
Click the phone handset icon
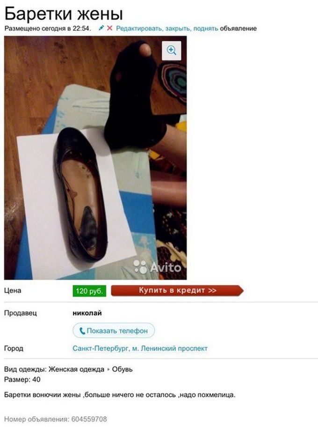[82, 331]
